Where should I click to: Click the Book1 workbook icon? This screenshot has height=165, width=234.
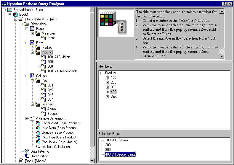click(x=15, y=14)
